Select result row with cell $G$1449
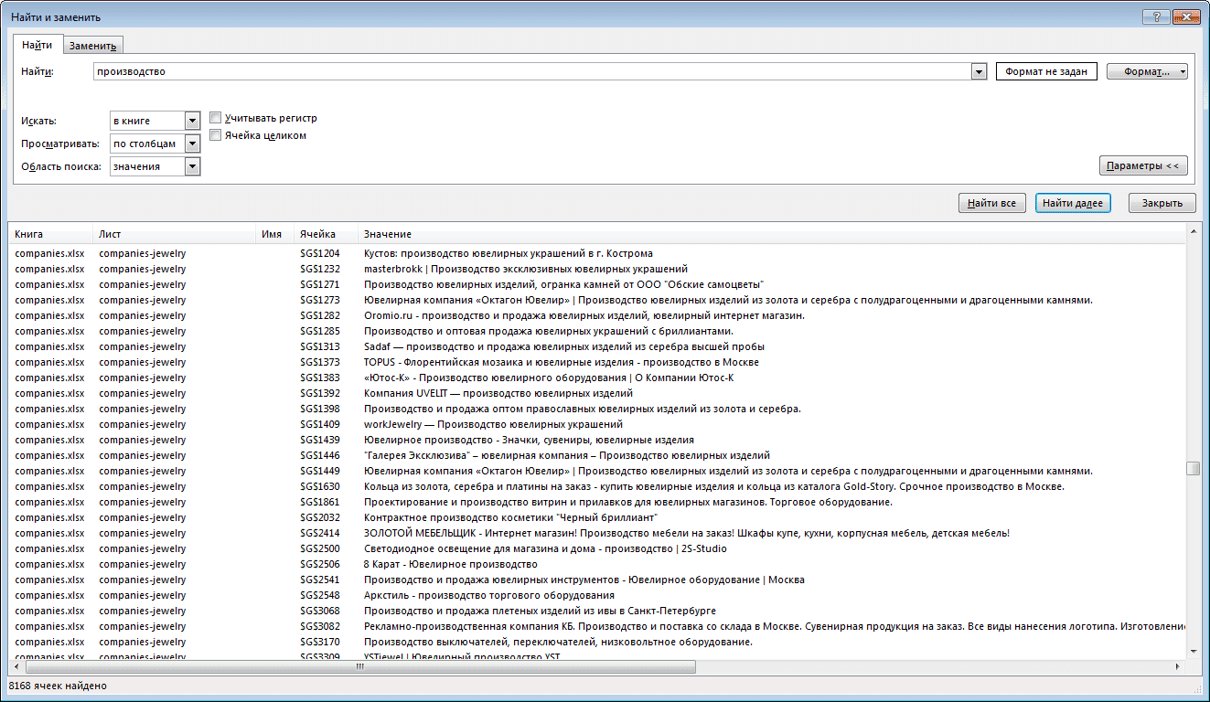Image resolution: width=1210 pixels, height=702 pixels. coord(597,471)
